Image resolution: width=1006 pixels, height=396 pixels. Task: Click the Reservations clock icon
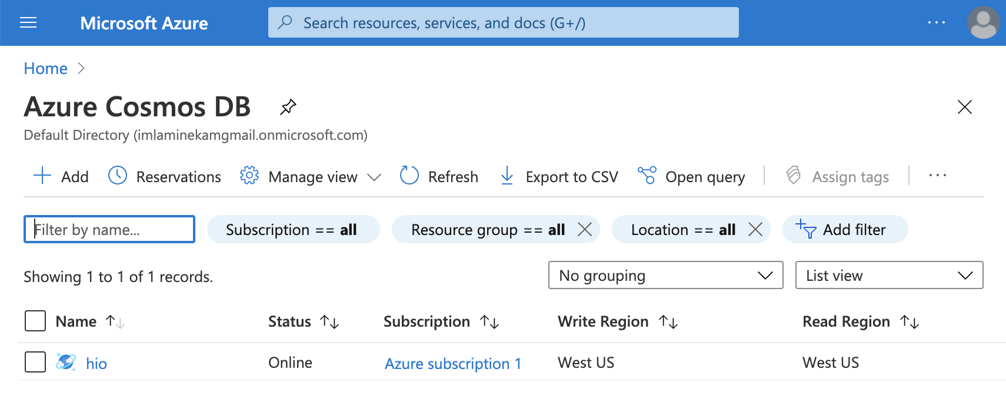(x=118, y=175)
